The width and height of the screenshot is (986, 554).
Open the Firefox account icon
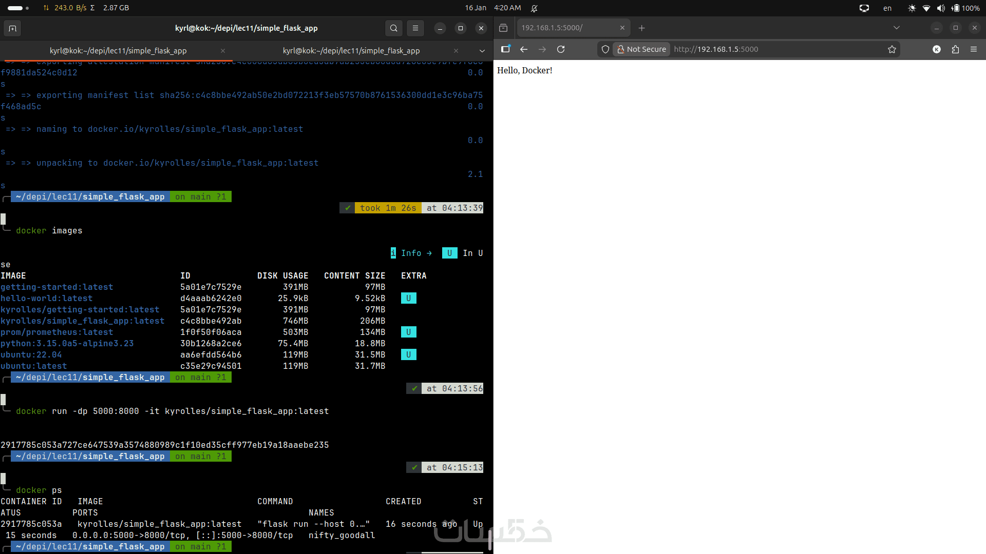pos(937,49)
